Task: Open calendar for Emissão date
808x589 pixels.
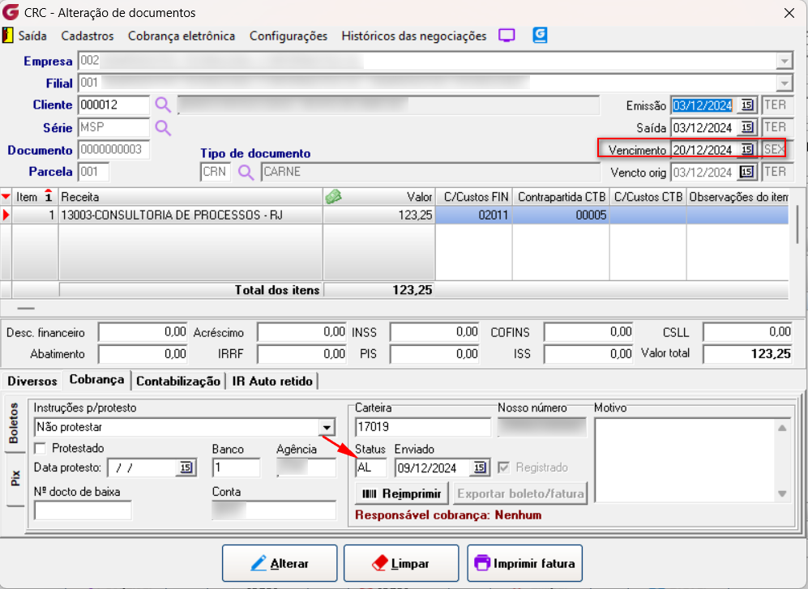Action: click(x=746, y=105)
